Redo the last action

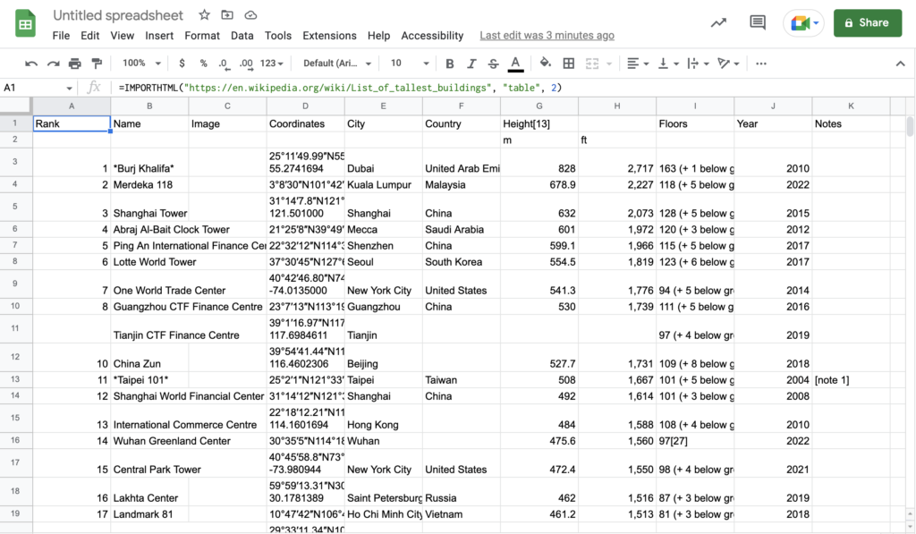tap(53, 64)
